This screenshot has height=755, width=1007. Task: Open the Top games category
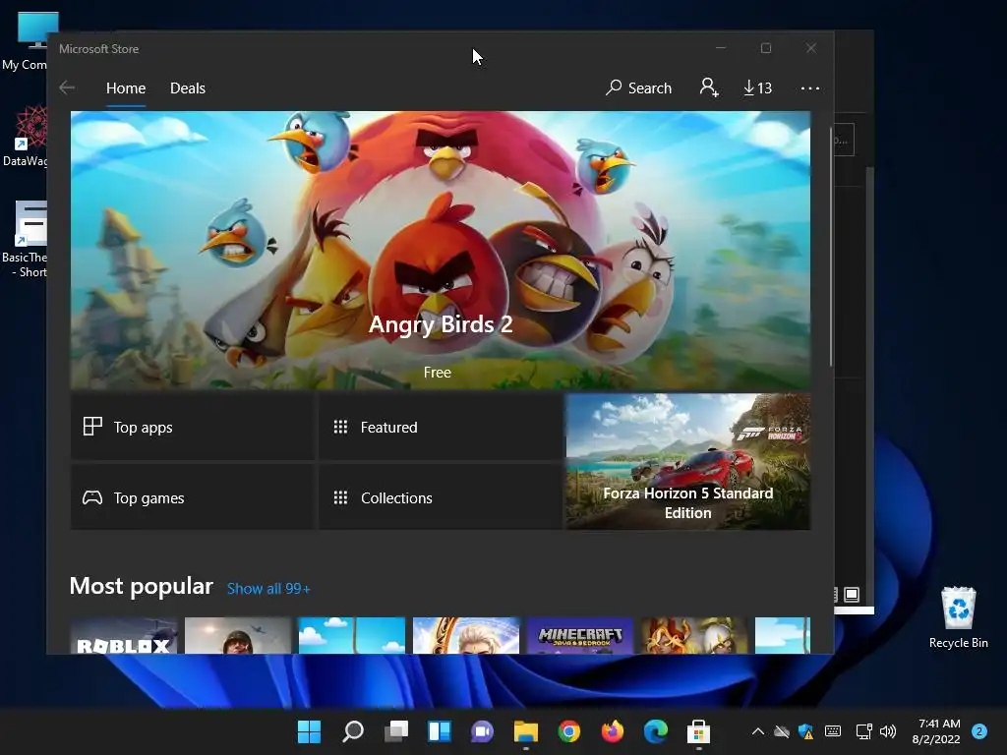193,497
